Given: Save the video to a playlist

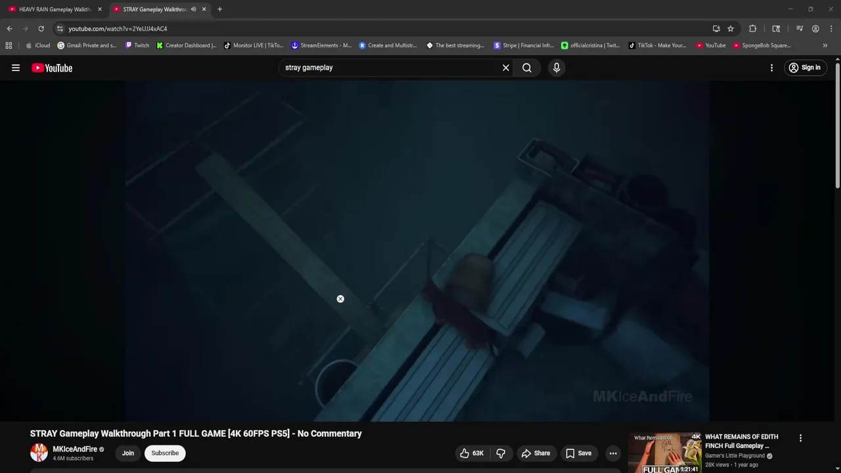Looking at the screenshot, I should click(578, 453).
